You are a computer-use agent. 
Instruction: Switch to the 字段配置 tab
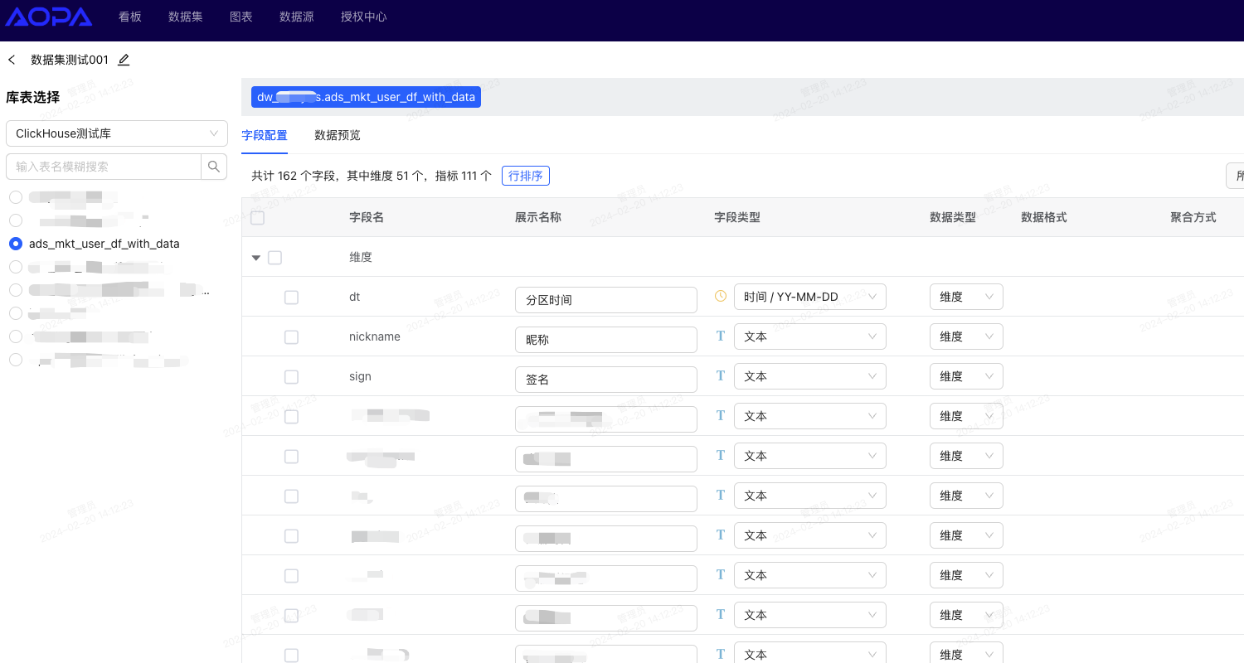pos(265,135)
